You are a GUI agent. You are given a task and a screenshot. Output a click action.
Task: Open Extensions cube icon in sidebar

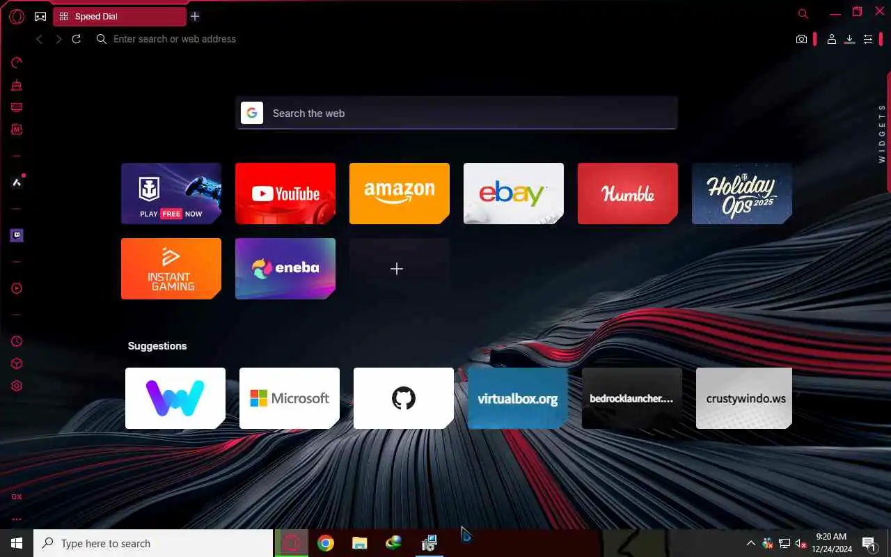(x=17, y=363)
